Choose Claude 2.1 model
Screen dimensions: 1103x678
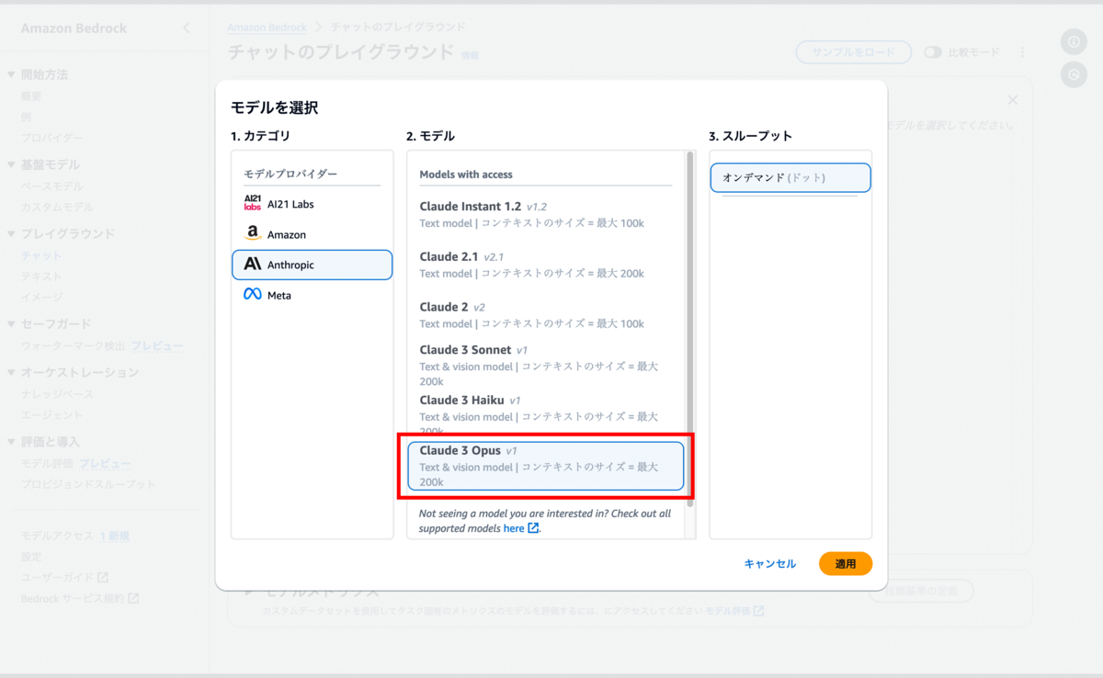tap(546, 265)
